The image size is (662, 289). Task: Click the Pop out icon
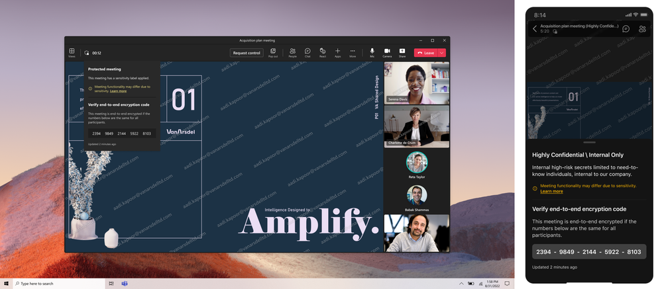273,52
